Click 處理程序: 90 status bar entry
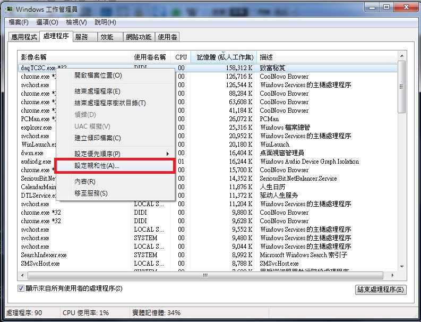The height and width of the screenshot is (322, 421). point(24,313)
